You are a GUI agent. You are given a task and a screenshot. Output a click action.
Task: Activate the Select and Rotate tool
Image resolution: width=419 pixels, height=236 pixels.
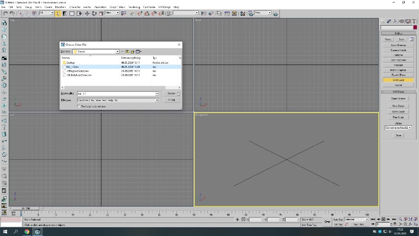(94, 13)
